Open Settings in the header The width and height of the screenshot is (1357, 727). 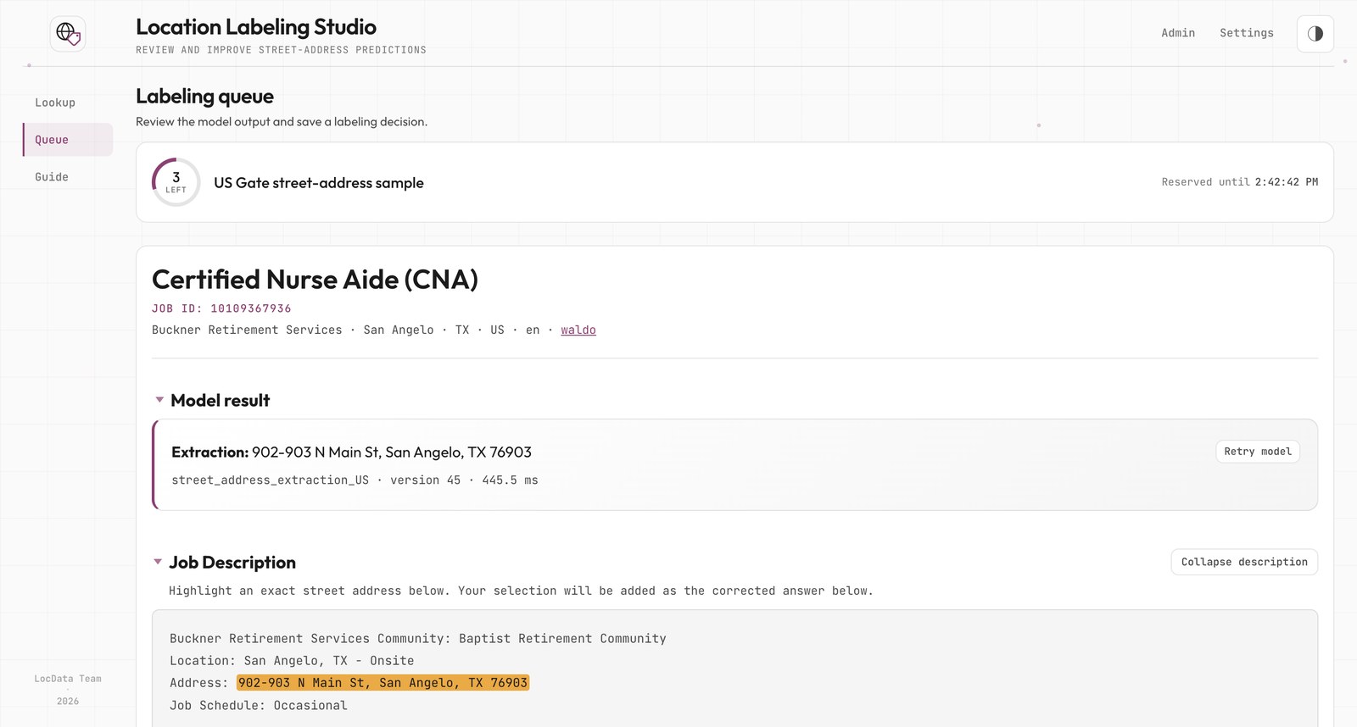(1246, 33)
